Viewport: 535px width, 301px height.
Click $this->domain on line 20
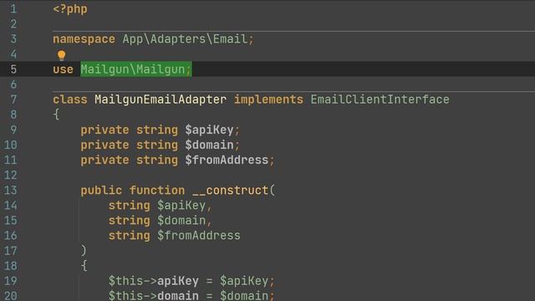154,295
